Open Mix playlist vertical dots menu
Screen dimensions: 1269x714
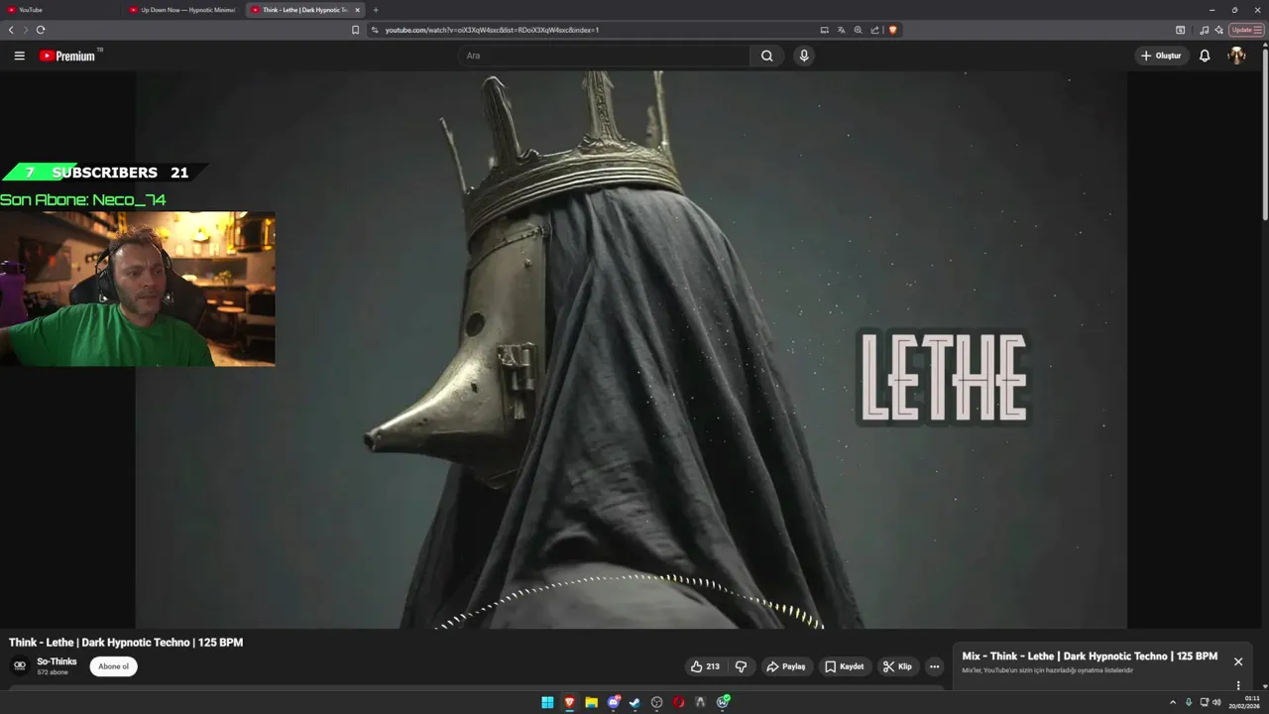[x=1237, y=685]
